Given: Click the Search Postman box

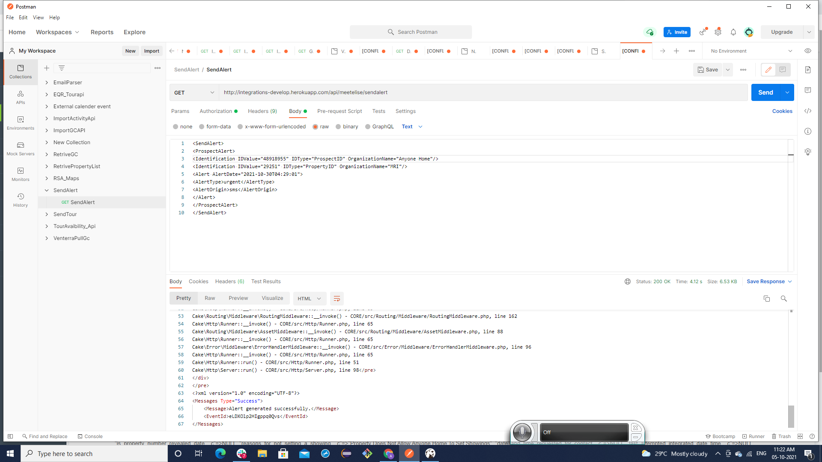Looking at the screenshot, I should tap(411, 32).
